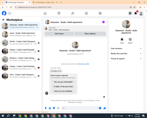The width and height of the screenshot is (147, 118).
Task: Attach a photo using the image icon
Action: pyautogui.click(x=50, y=108)
